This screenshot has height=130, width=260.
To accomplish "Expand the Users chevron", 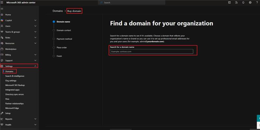I will point(35,26).
